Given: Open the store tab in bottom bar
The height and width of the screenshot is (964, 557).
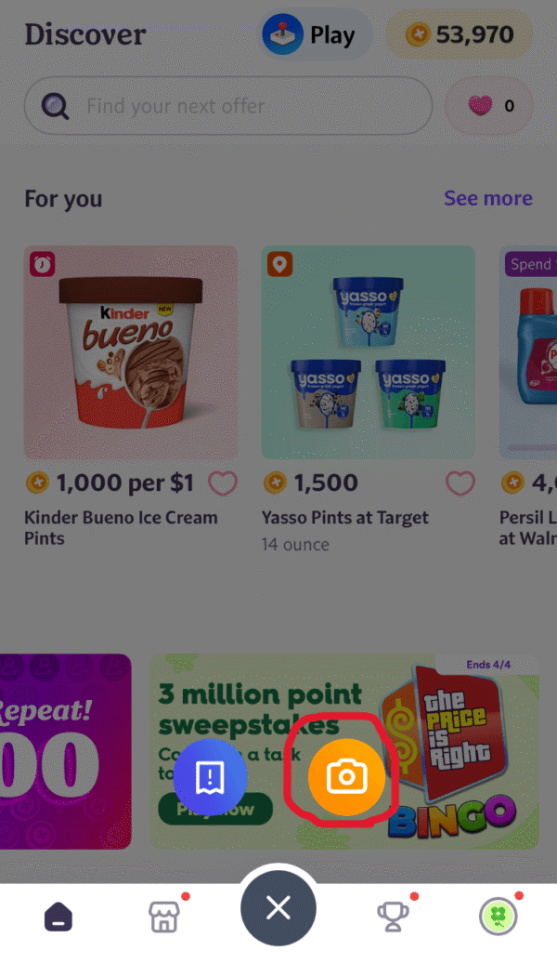Looking at the screenshot, I should coord(164,917).
